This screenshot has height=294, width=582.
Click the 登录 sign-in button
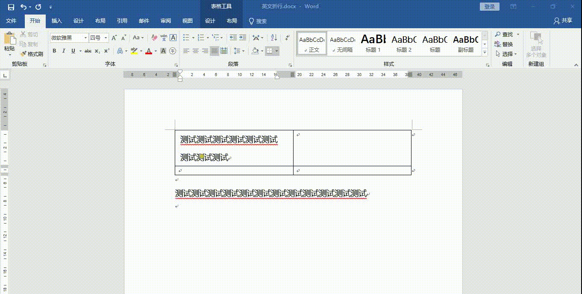[490, 7]
